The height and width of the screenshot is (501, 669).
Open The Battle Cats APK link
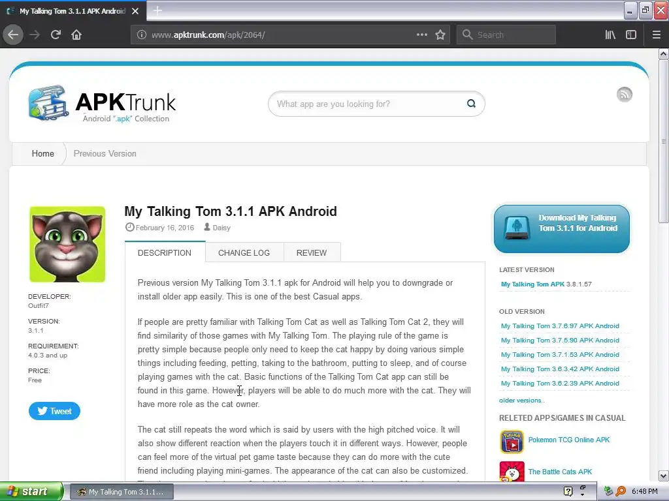(560, 472)
